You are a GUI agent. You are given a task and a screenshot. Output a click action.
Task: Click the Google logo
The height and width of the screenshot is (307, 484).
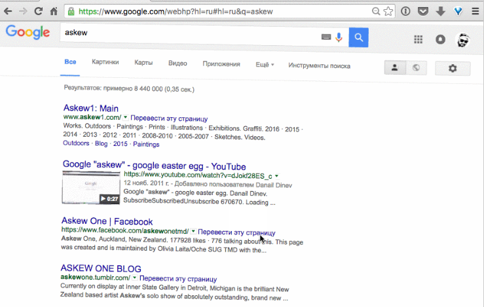pyautogui.click(x=28, y=32)
